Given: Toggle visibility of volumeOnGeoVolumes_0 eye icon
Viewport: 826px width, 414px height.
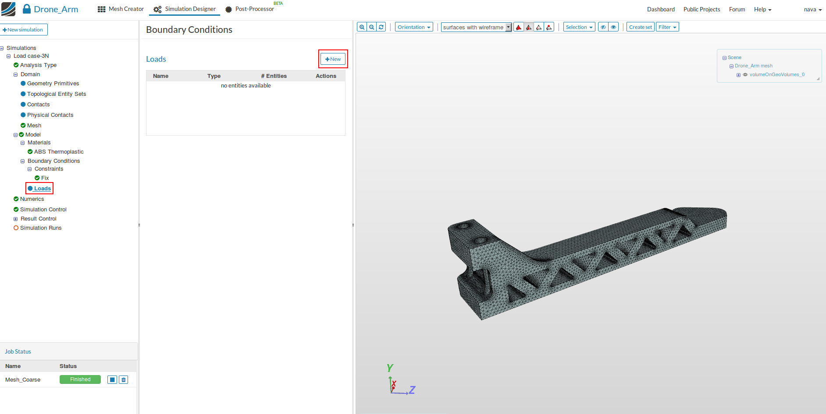Looking at the screenshot, I should [x=745, y=75].
